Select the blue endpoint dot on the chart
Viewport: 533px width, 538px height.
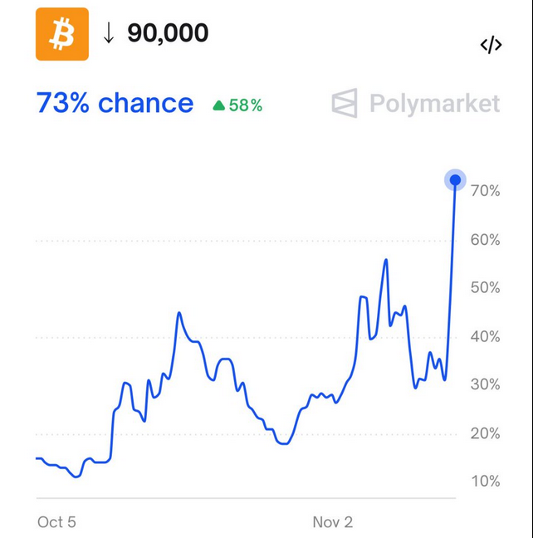pos(455,180)
